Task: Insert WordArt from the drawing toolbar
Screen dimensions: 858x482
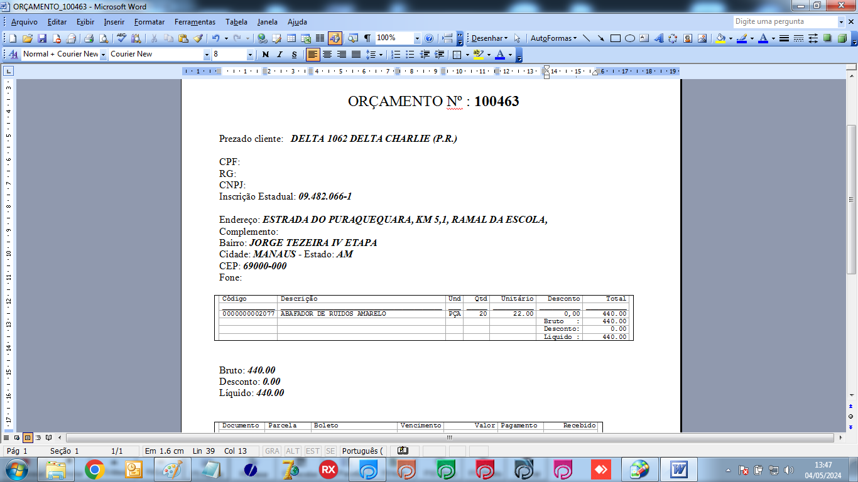Action: (x=658, y=38)
